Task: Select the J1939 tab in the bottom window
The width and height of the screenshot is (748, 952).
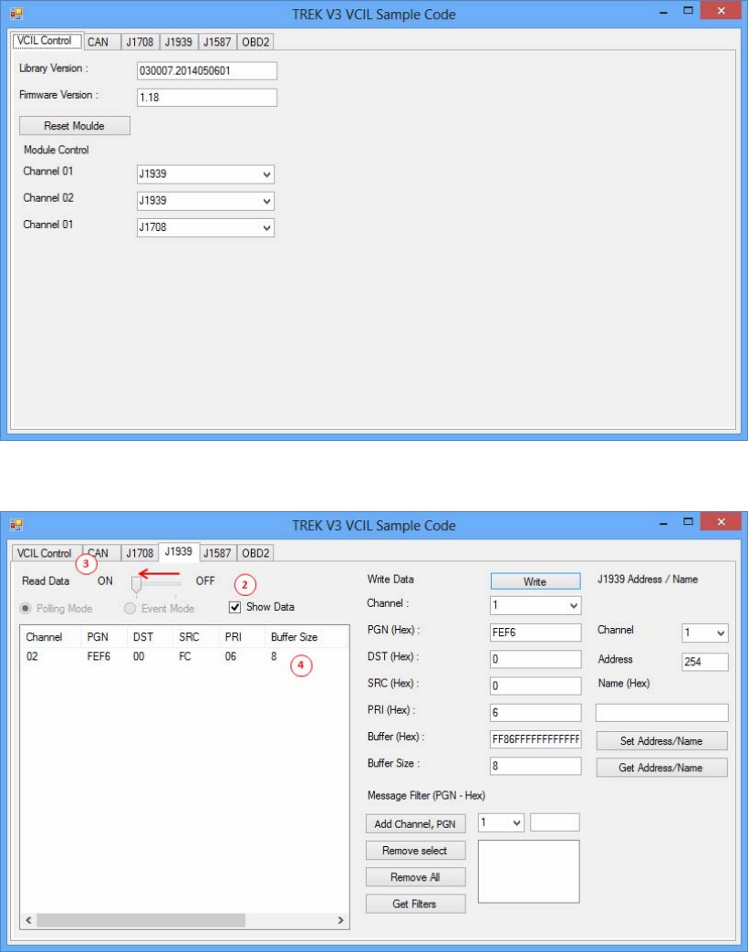Action: click(x=179, y=551)
